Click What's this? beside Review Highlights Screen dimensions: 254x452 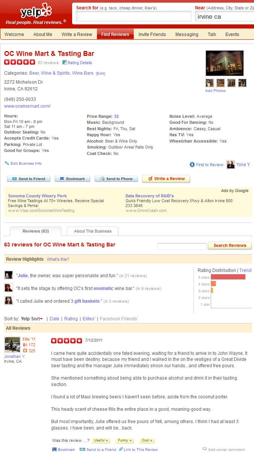(58, 259)
